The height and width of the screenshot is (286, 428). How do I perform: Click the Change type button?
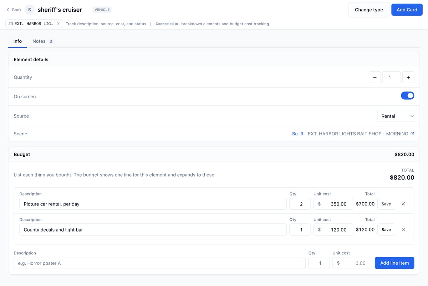pyautogui.click(x=369, y=10)
